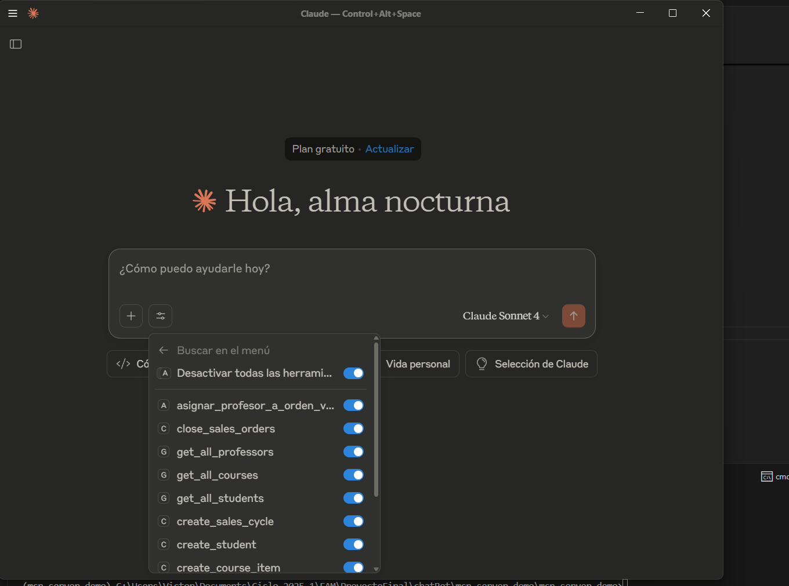Click the orange starburst beside the greeting
The image size is (789, 586).
(204, 201)
